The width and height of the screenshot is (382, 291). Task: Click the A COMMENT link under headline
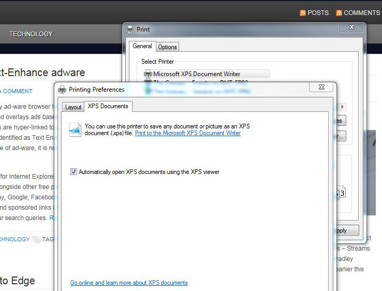point(16,91)
